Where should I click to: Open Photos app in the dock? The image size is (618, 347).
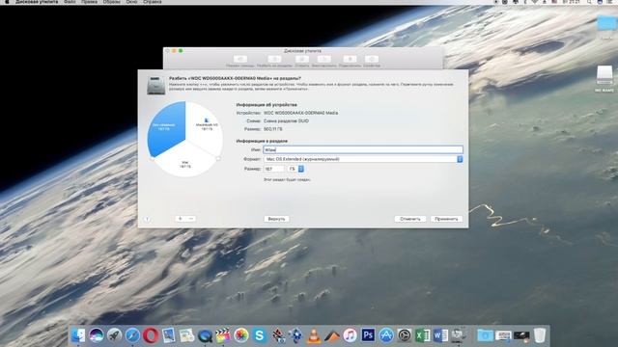[241, 335]
